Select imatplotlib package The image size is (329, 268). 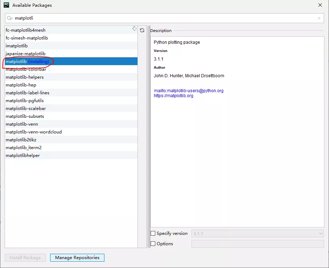point(71,46)
